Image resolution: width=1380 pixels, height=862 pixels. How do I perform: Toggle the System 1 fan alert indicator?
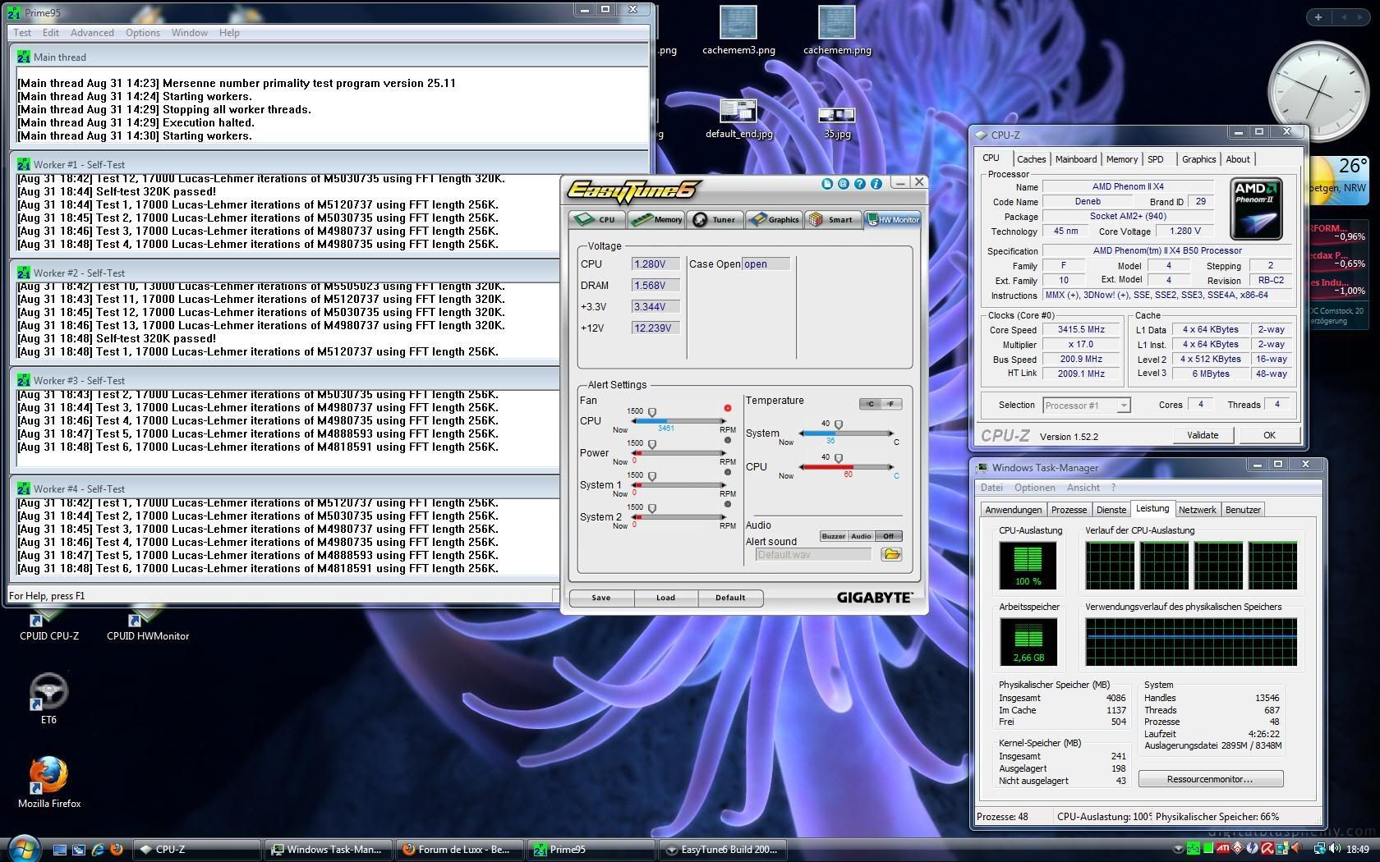point(728,473)
